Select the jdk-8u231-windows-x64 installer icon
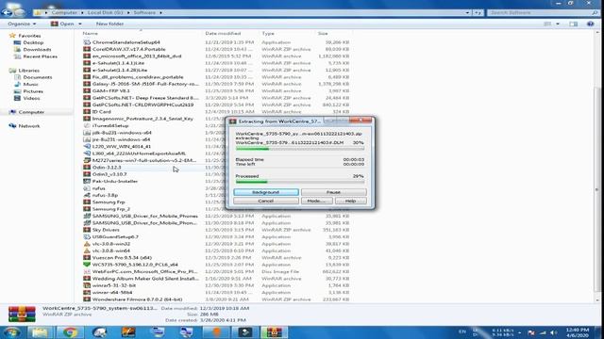604x339 pixels. coord(87,133)
